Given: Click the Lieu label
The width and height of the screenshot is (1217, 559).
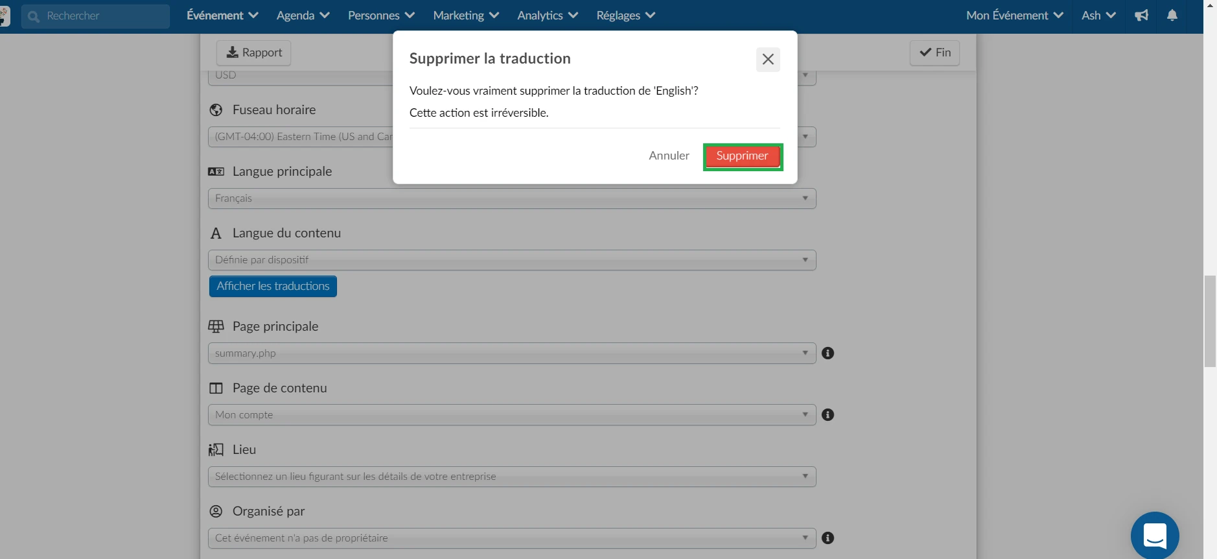Looking at the screenshot, I should point(244,450).
